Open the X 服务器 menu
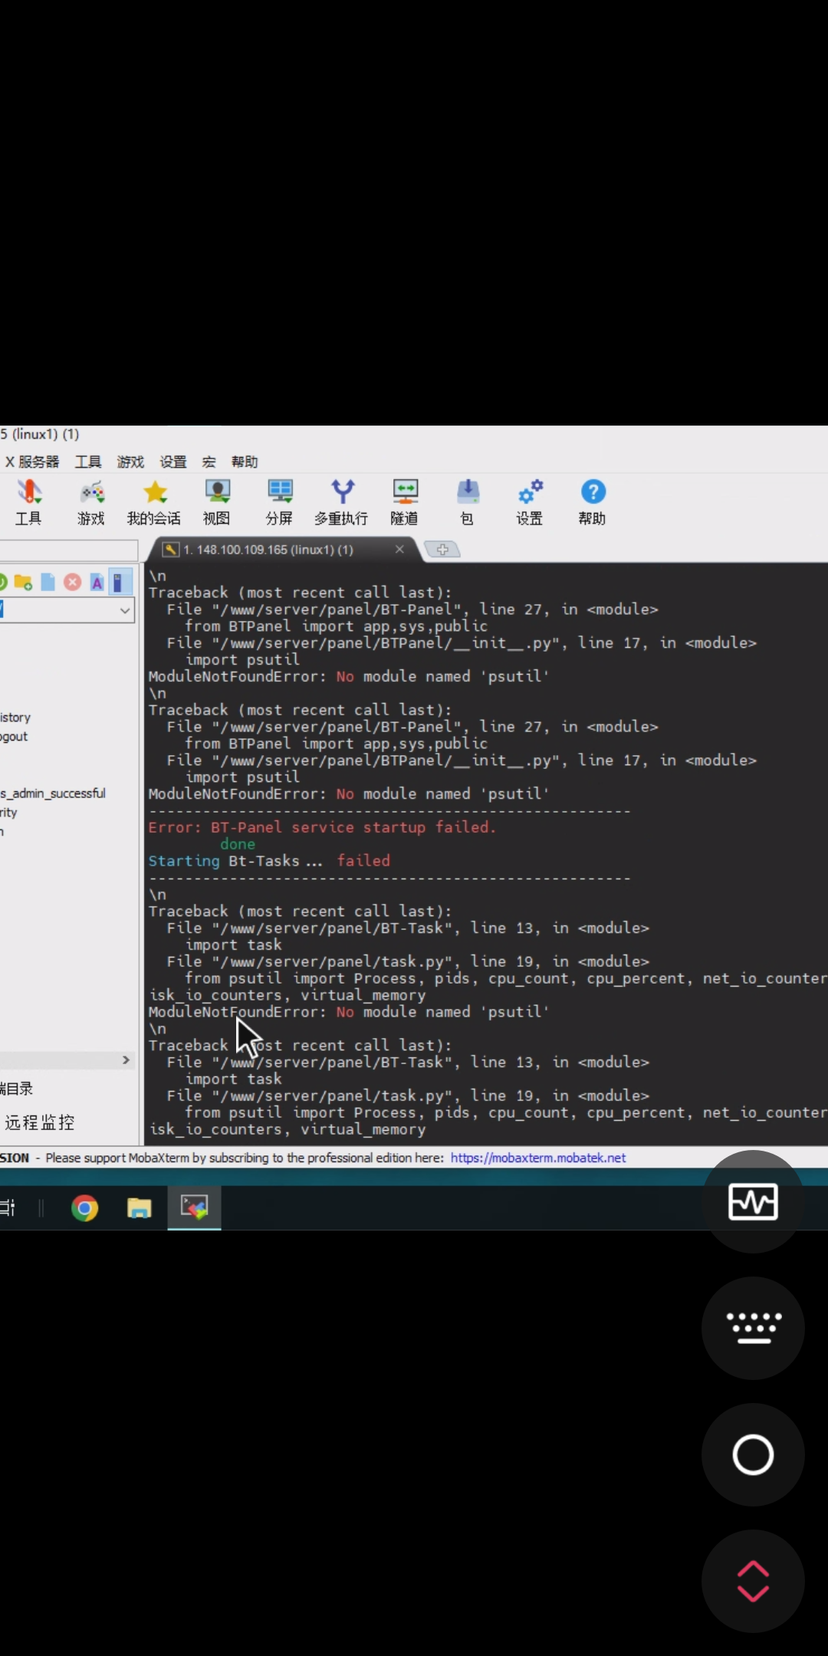Viewport: 828px width, 1656px height. tap(32, 462)
